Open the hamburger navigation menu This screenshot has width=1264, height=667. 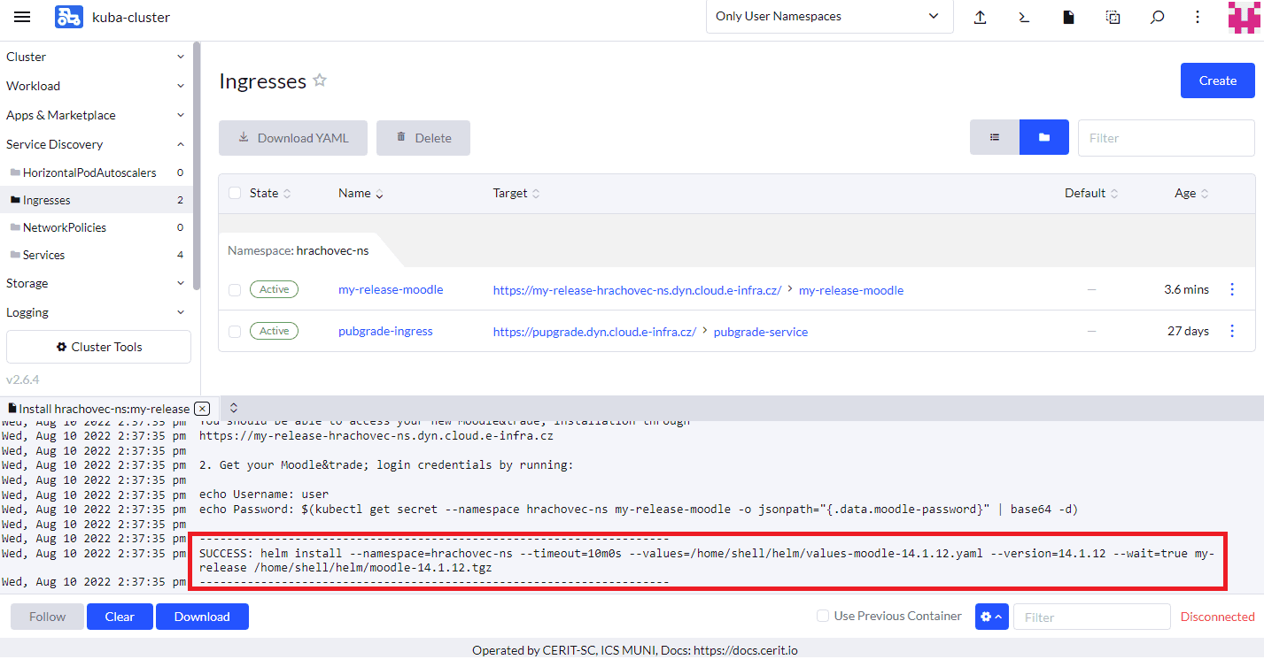pyautogui.click(x=22, y=17)
